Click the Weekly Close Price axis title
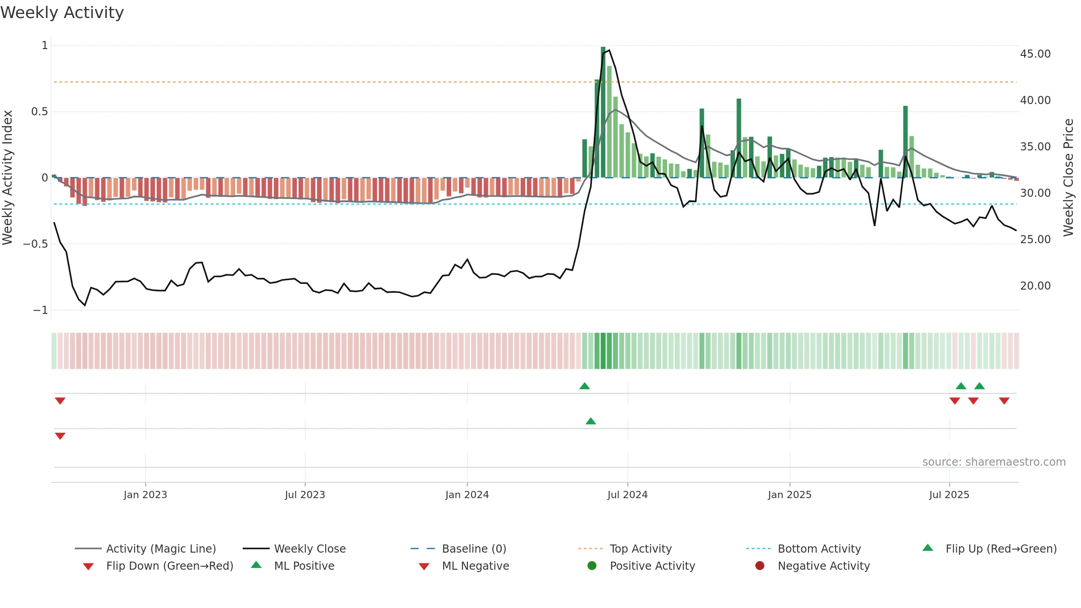The height and width of the screenshot is (608, 1081). tap(1068, 177)
